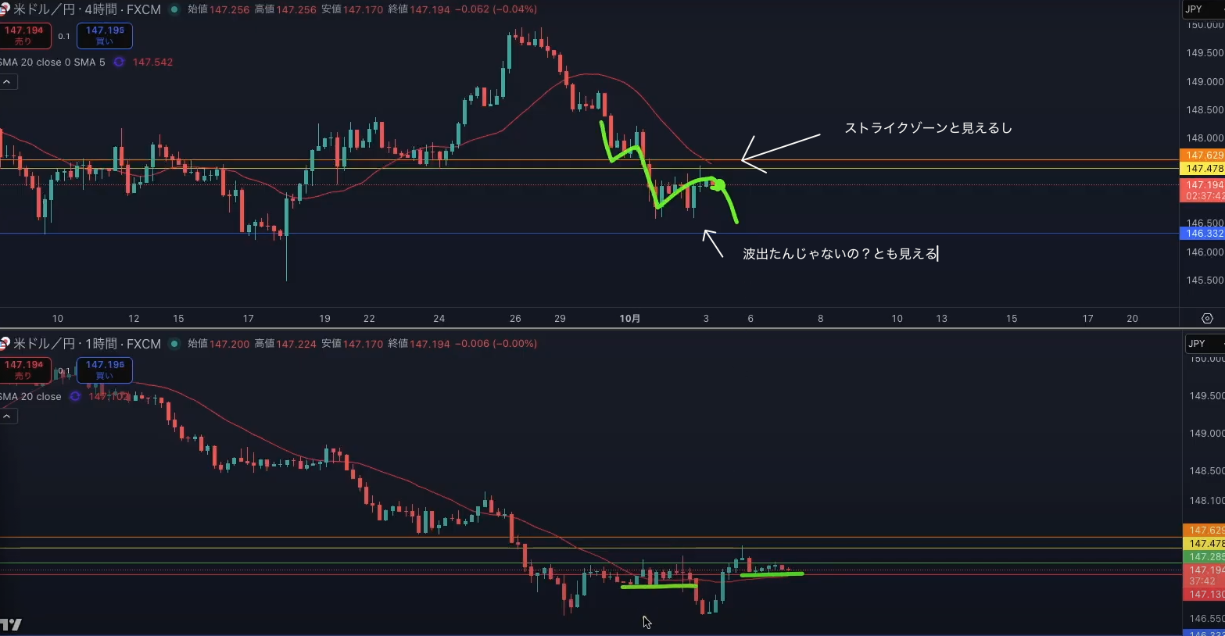Click the blue 146.332 price level label
Viewport: 1225px width, 636px height.
coord(1202,234)
